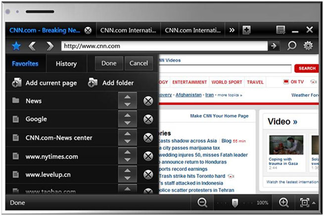Move www.levelup.cn up
Viewport: 324px width, 216px height.
(128, 170)
